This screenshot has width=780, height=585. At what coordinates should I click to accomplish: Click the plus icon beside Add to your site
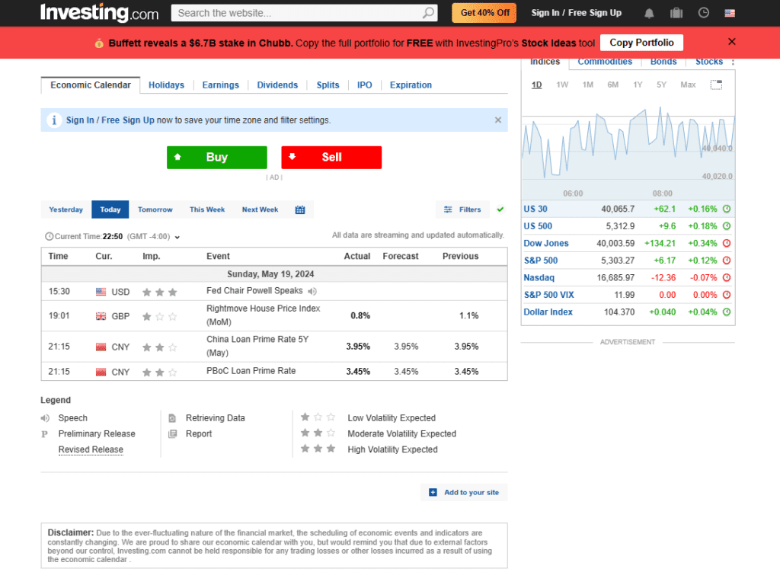coord(433,492)
